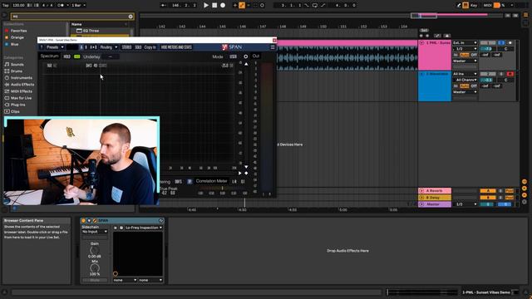532x299 pixels.
Task: Click the 120.00 tempo field
Action: 18,5
